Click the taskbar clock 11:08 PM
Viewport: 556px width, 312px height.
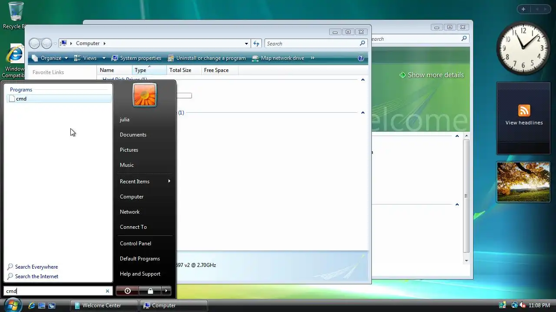pos(539,305)
